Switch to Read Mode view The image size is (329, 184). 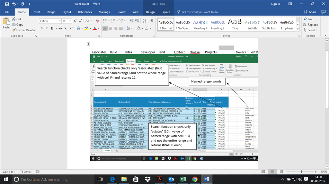[263, 172]
